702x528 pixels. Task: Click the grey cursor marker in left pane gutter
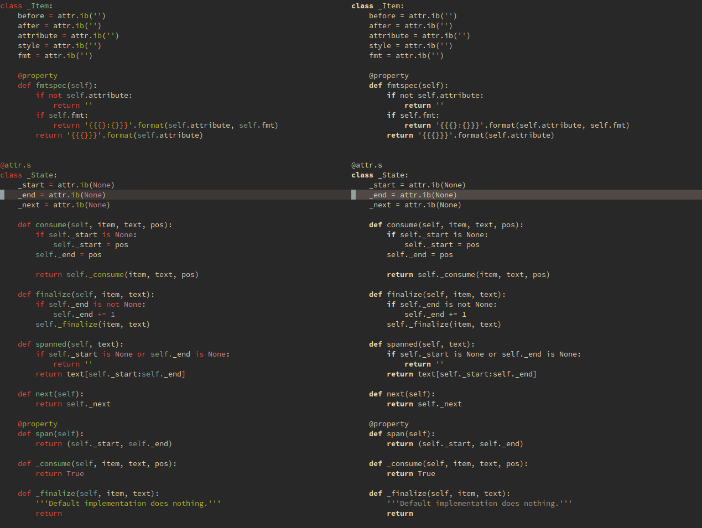(x=2, y=195)
